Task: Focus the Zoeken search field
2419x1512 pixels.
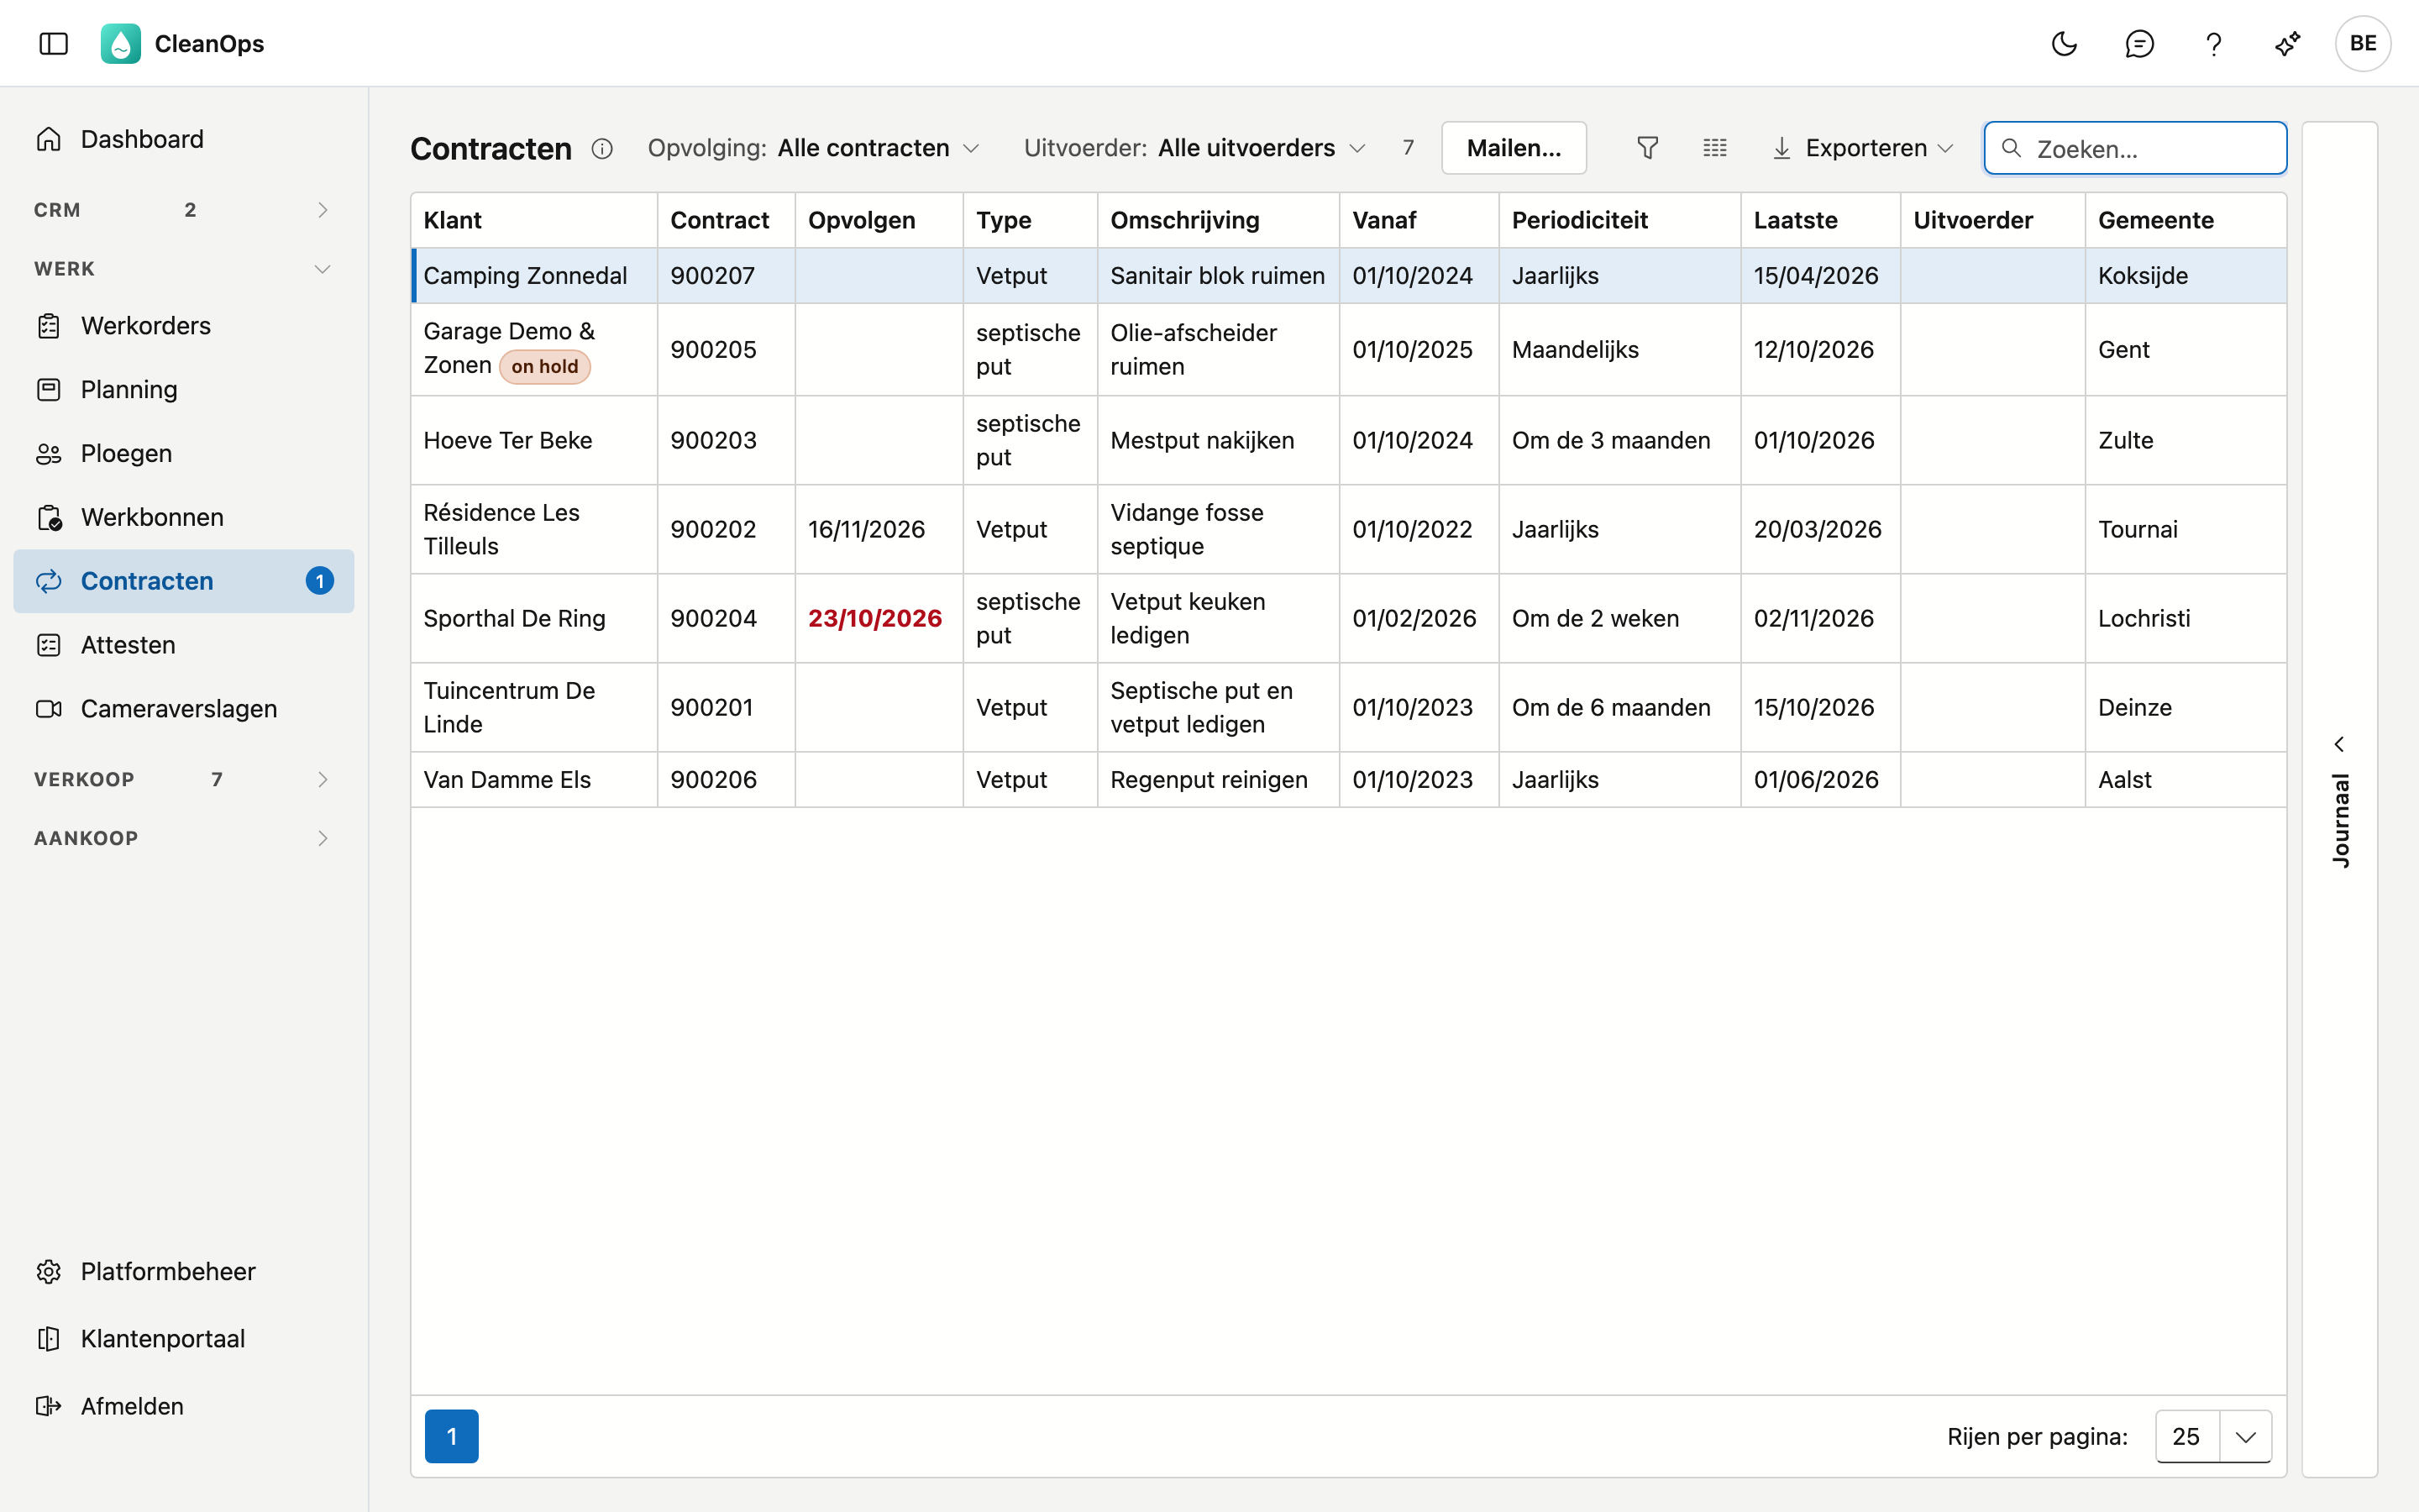Action: (2135, 148)
